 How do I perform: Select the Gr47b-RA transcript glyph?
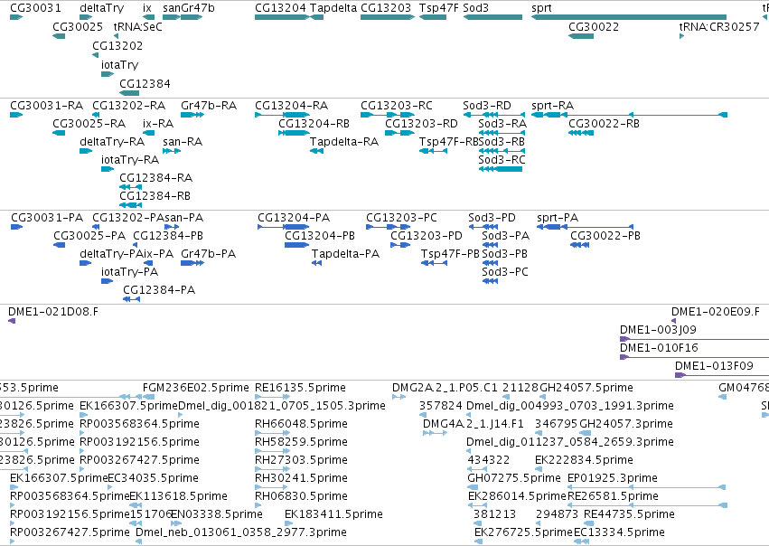tap(192, 115)
